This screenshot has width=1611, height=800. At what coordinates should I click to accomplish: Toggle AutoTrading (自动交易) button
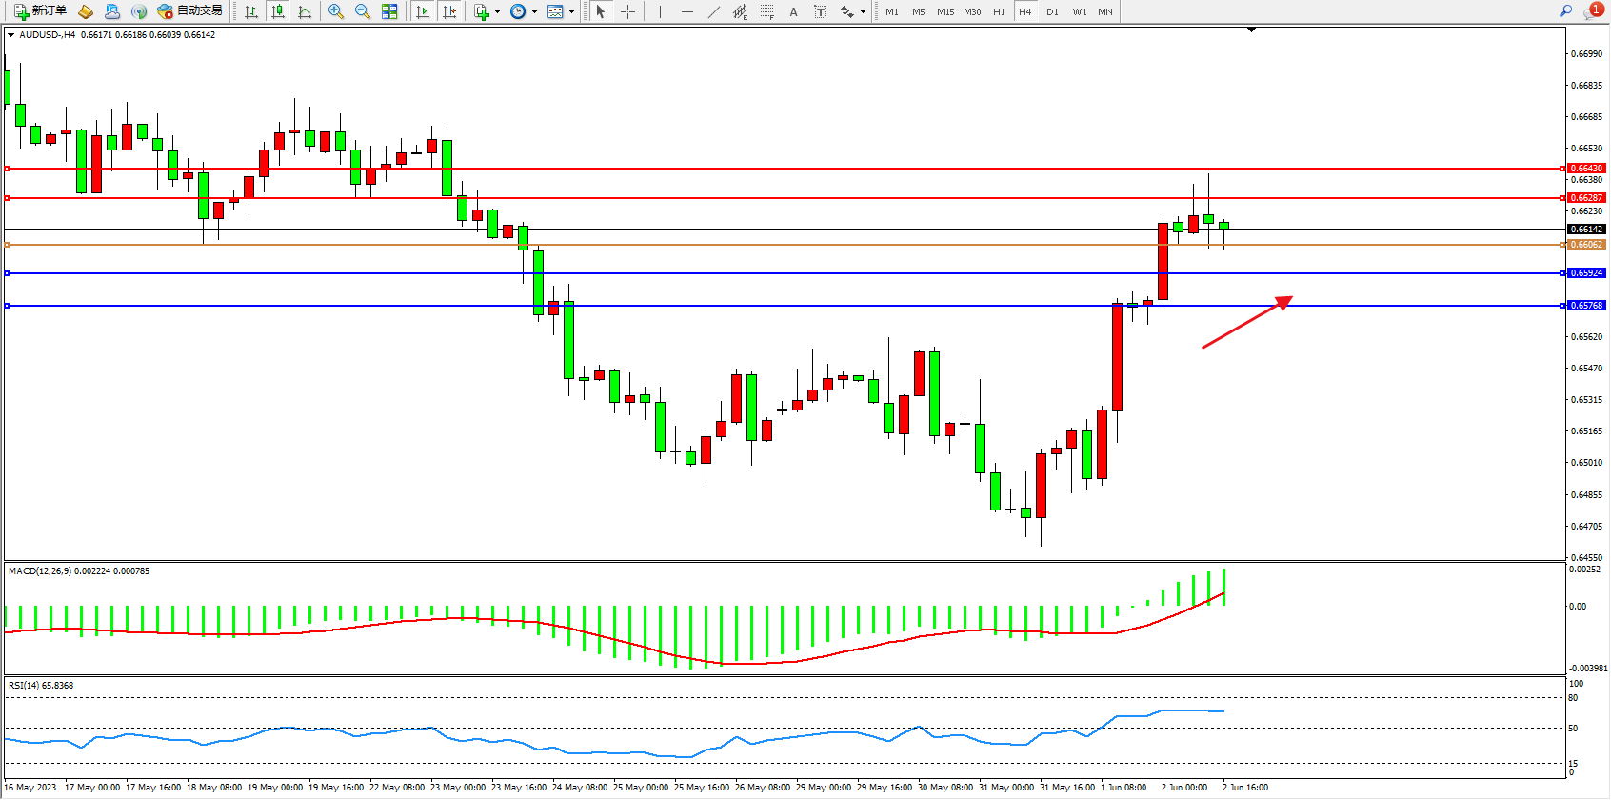click(x=189, y=11)
